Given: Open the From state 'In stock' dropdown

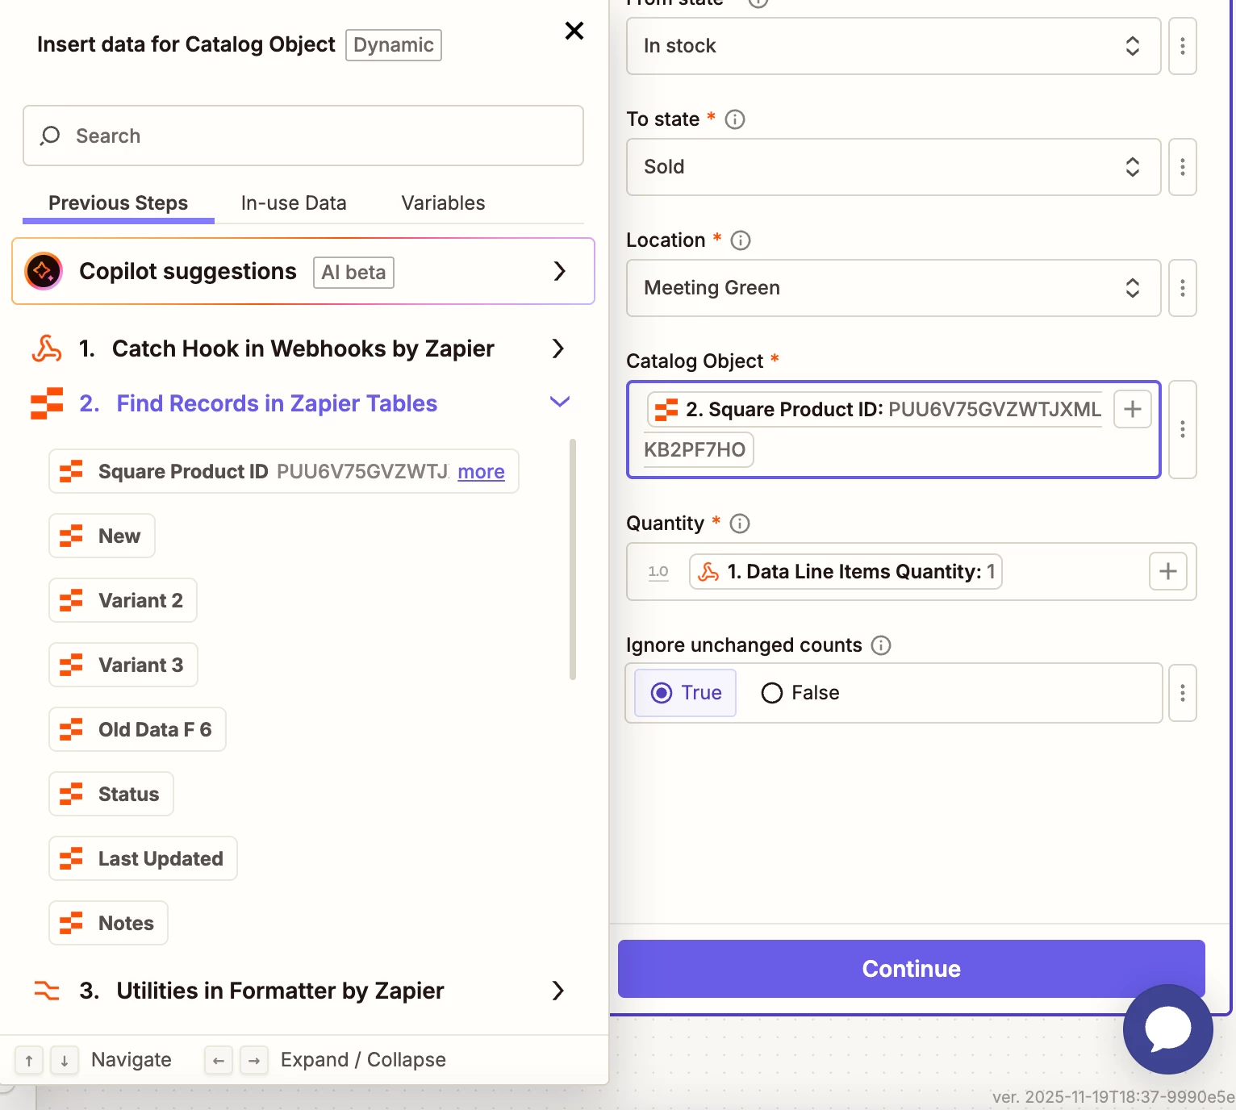Looking at the screenshot, I should 893,46.
